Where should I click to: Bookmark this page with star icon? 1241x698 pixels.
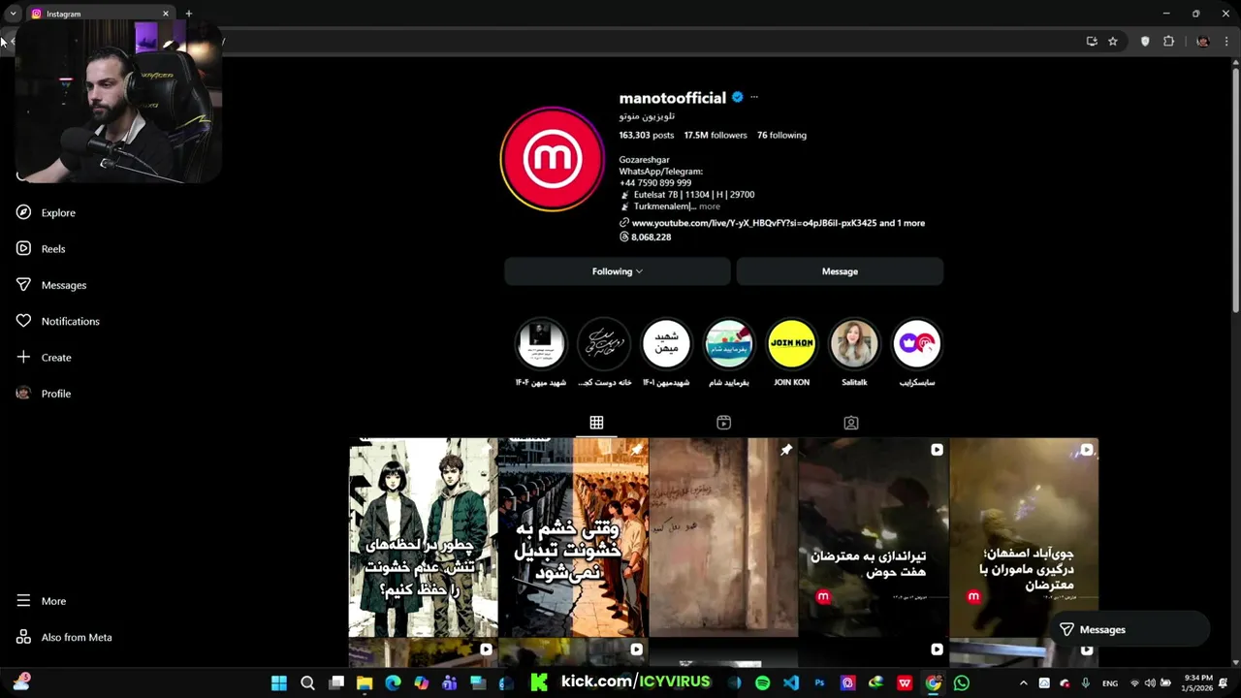(x=1113, y=41)
